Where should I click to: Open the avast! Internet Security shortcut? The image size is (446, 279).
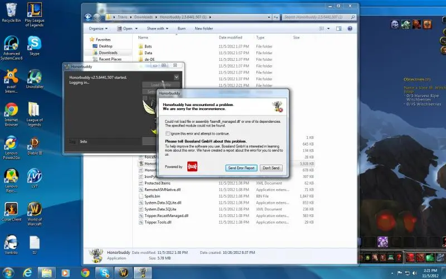coord(11,81)
